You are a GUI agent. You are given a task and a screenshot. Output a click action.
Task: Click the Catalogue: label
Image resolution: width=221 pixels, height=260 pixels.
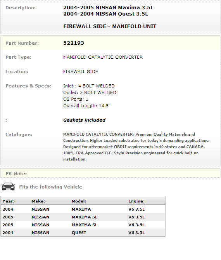click(19, 134)
